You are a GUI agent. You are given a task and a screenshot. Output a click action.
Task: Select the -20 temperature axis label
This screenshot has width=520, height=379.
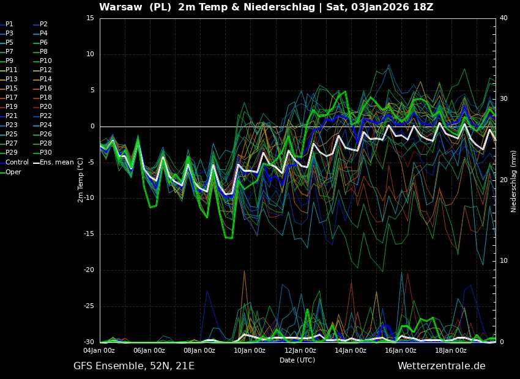89,270
